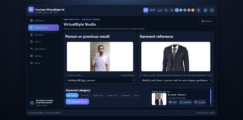Select Clothes Try-On in sidebar
Screen dimensions: 243x120
43,28
